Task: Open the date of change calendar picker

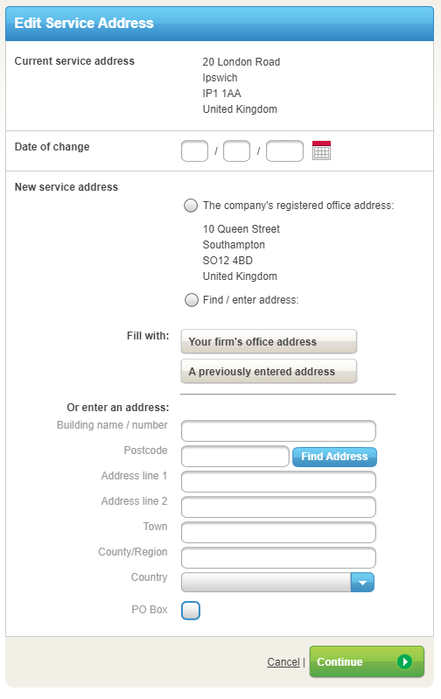Action: tap(321, 150)
